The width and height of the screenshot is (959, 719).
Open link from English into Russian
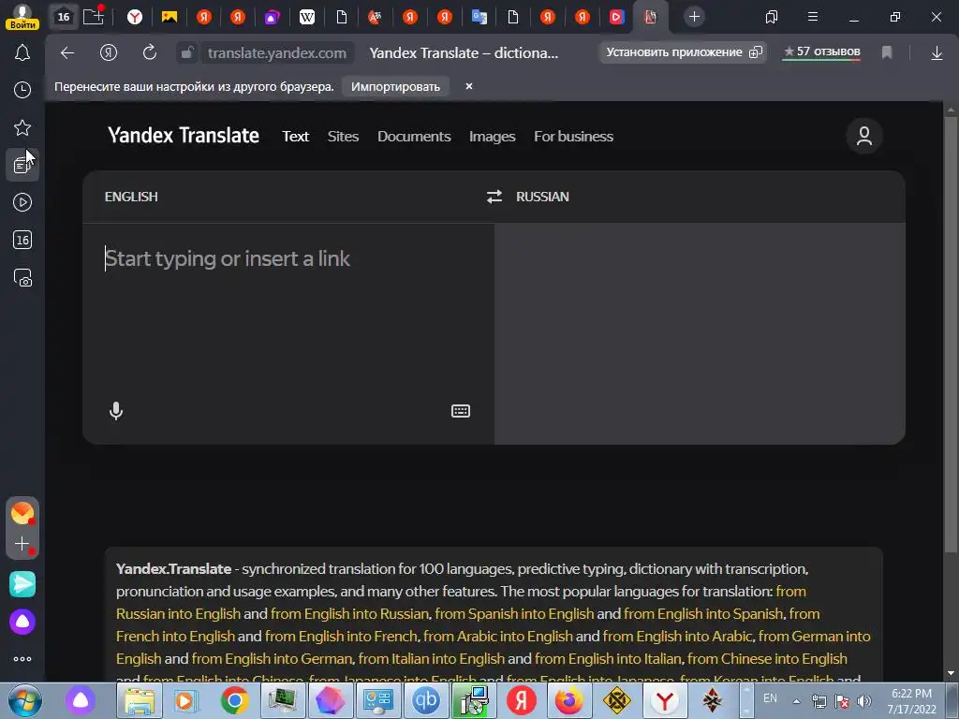(x=350, y=614)
